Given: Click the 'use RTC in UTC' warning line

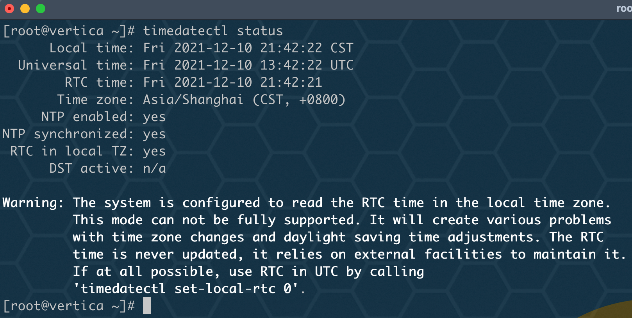Looking at the screenshot, I should [248, 272].
